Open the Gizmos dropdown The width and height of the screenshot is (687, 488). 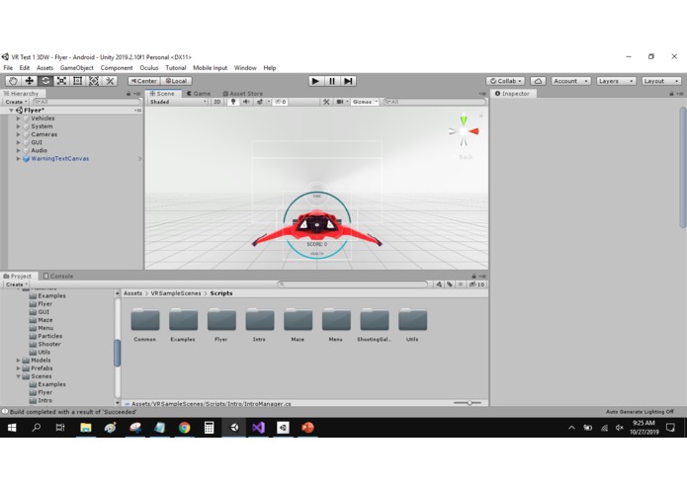pyautogui.click(x=365, y=102)
